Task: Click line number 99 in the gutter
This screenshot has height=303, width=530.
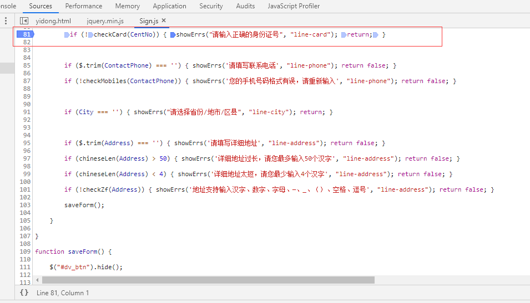Action: click(x=27, y=174)
